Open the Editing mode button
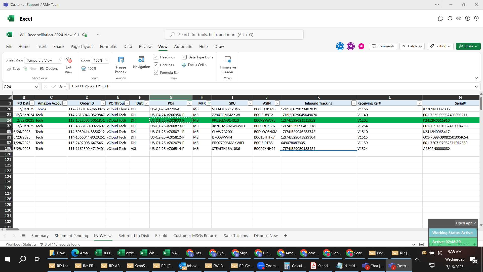This screenshot has width=483, height=272. coord(440,46)
